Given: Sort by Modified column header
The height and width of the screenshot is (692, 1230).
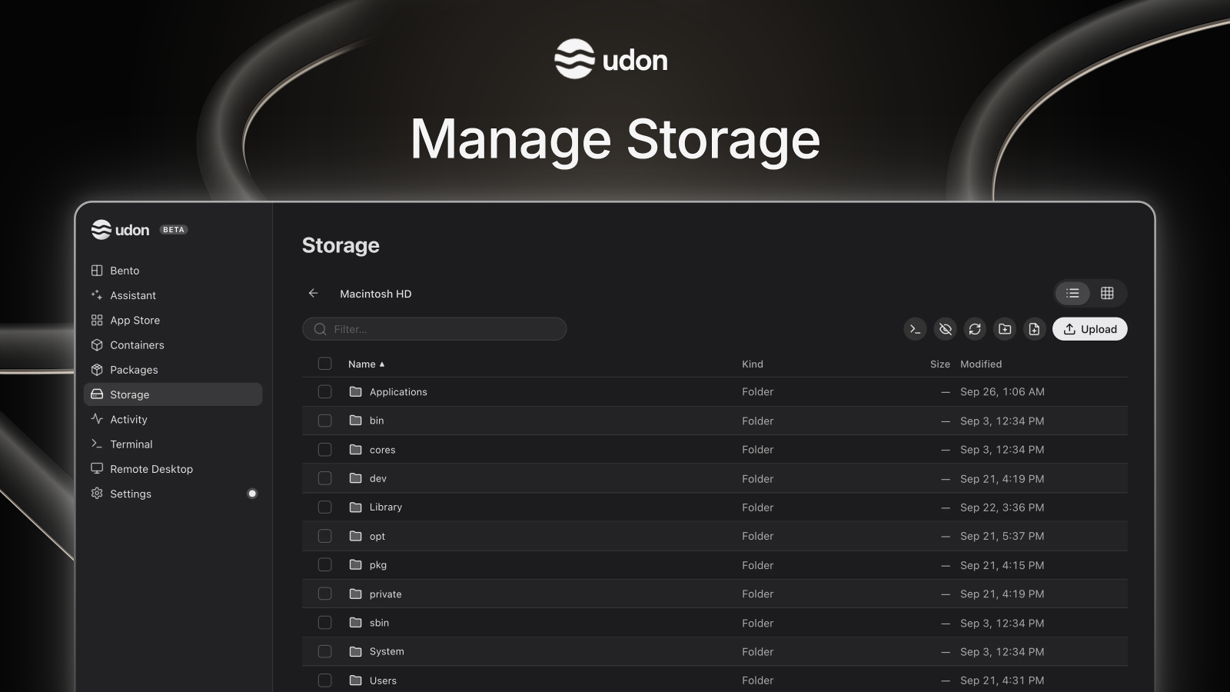Looking at the screenshot, I should pyautogui.click(x=981, y=364).
